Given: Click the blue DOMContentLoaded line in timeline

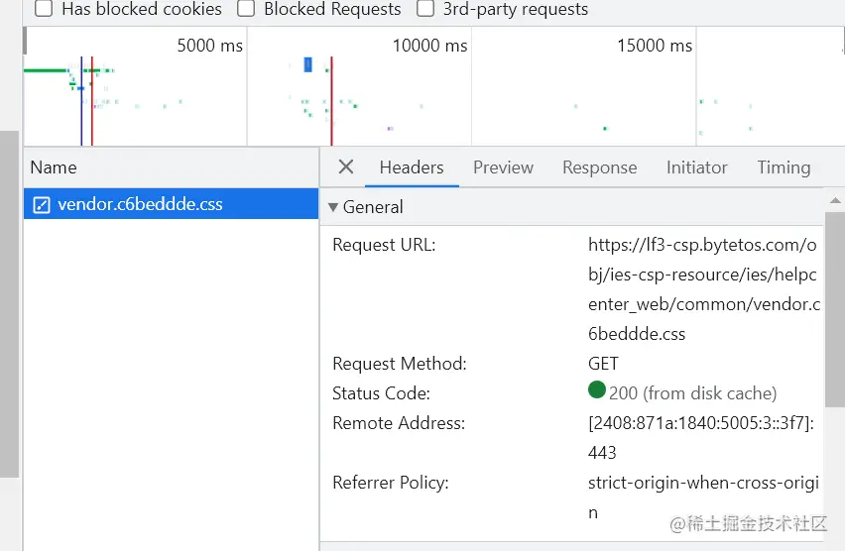Looking at the screenshot, I should [x=81, y=101].
